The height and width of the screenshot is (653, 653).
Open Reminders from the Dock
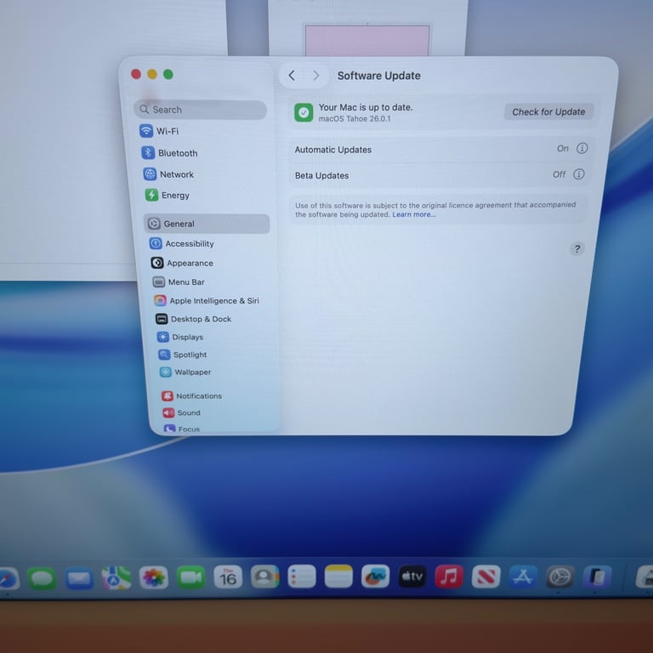tap(302, 576)
